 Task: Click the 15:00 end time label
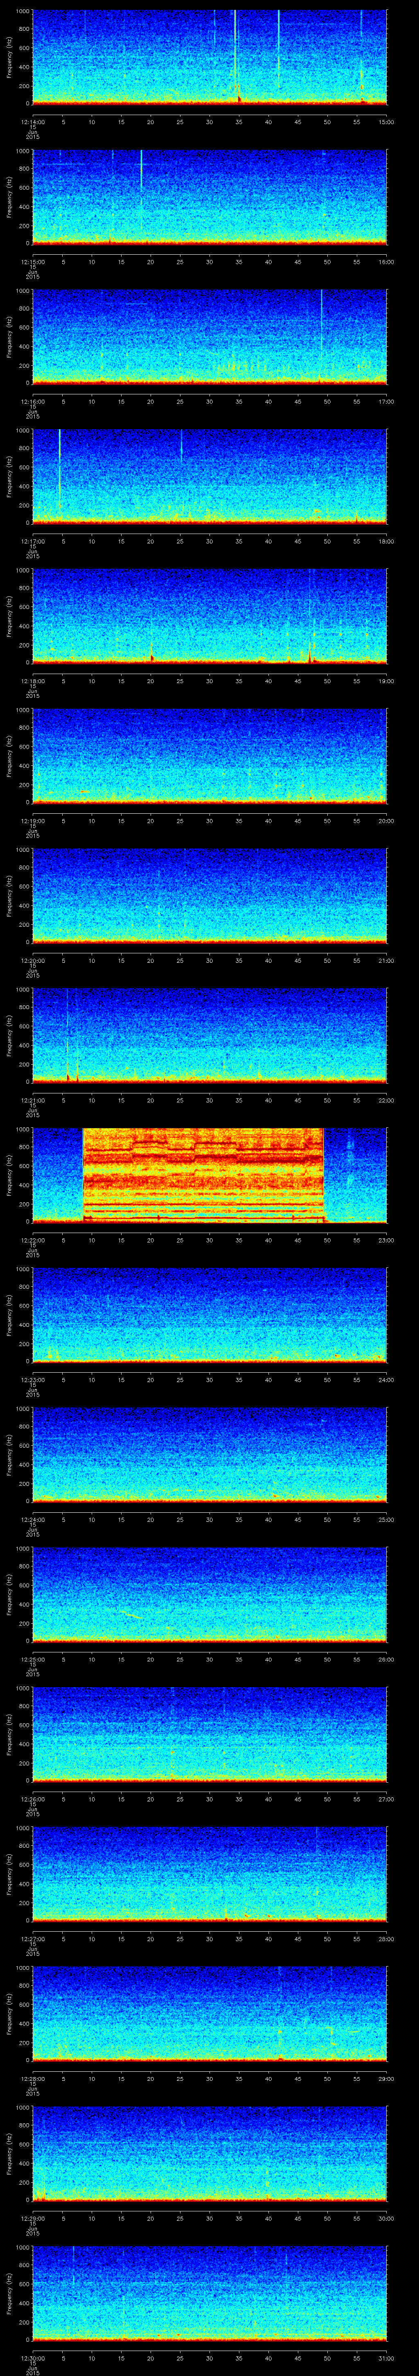pos(386,122)
